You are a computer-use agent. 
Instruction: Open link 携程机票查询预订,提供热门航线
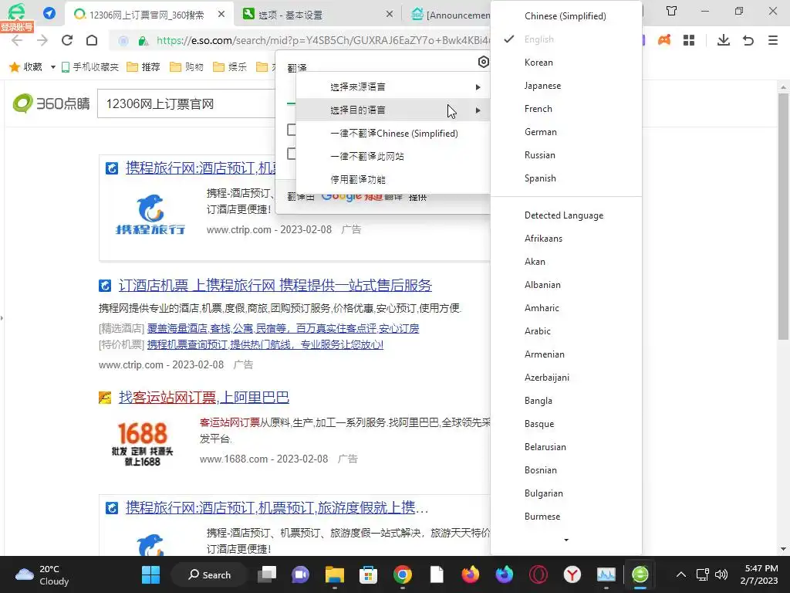tap(265, 344)
